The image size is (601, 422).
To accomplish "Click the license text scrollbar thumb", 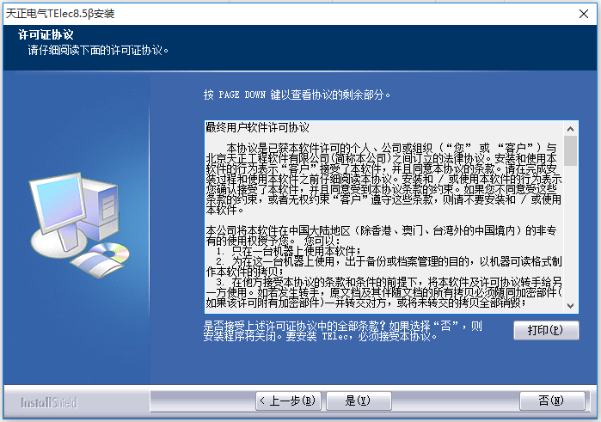I will [x=571, y=149].
